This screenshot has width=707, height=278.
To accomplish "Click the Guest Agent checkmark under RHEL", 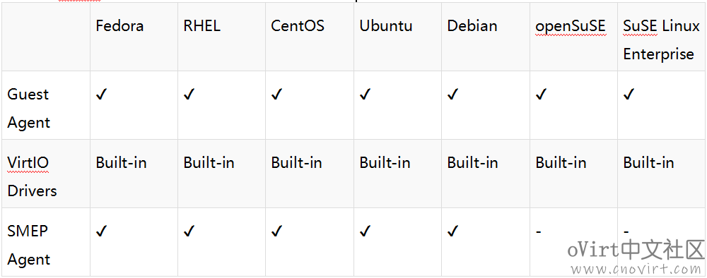I will click(189, 95).
